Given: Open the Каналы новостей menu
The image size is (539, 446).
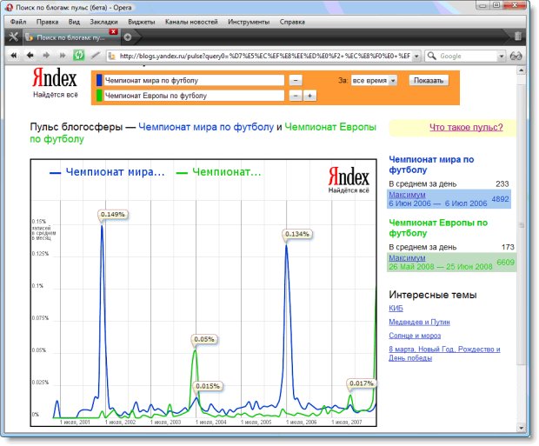Looking at the screenshot, I should point(191,22).
